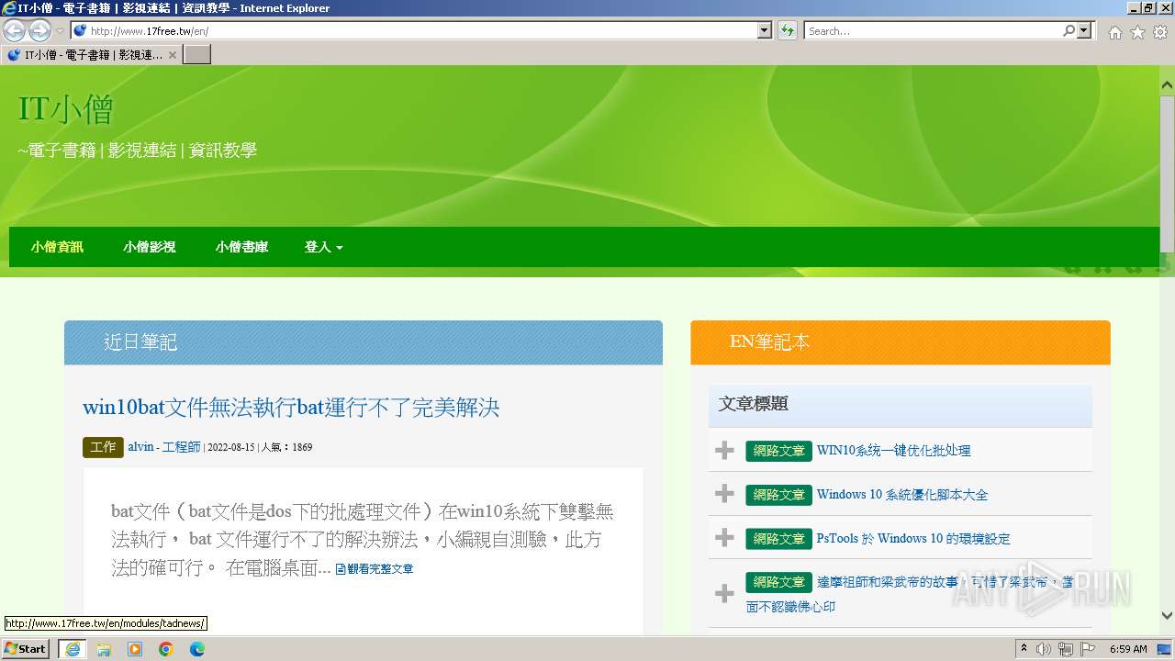The height and width of the screenshot is (661, 1175).
Task: Show hidden tray icons arrow
Action: tap(1024, 649)
